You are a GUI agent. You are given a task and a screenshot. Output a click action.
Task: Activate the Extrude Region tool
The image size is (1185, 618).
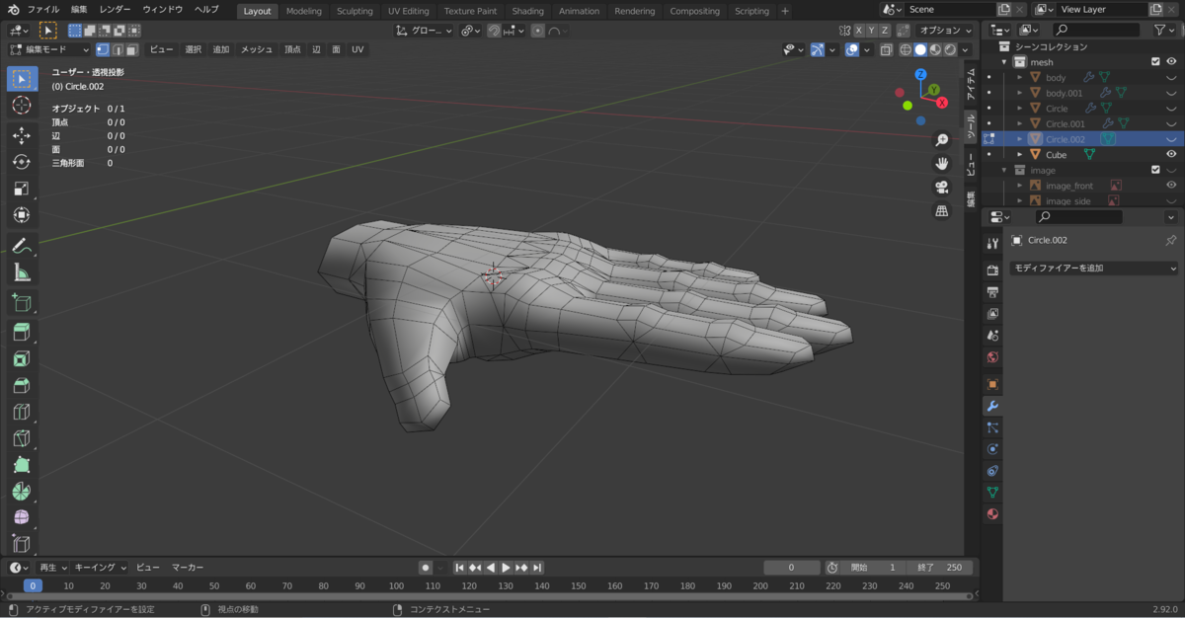click(22, 333)
